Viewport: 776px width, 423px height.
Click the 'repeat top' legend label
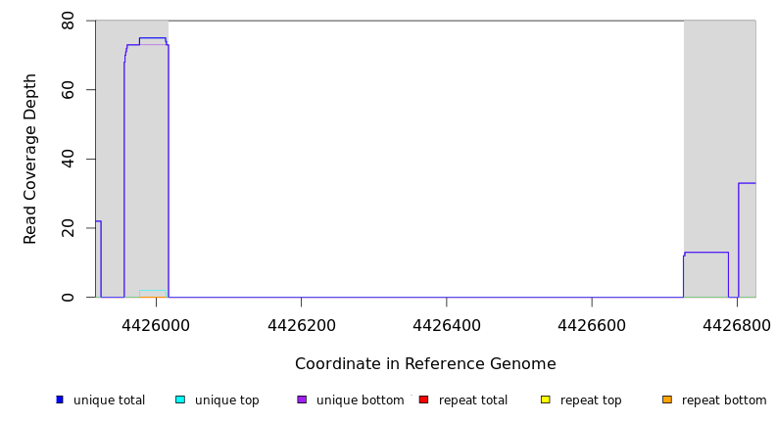coord(591,400)
